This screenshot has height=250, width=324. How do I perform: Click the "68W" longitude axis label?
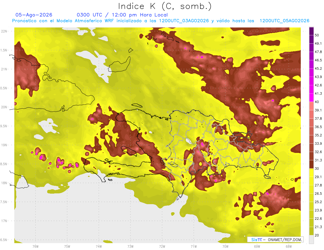pyautogui.click(x=289, y=246)
